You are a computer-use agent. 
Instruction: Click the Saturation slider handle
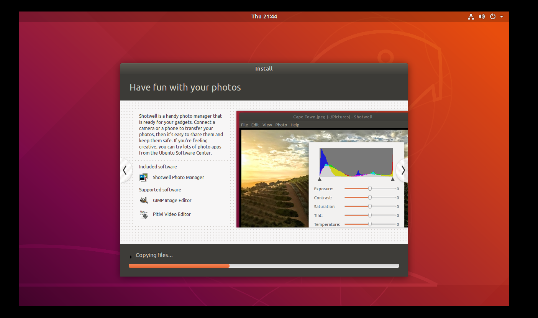point(370,206)
